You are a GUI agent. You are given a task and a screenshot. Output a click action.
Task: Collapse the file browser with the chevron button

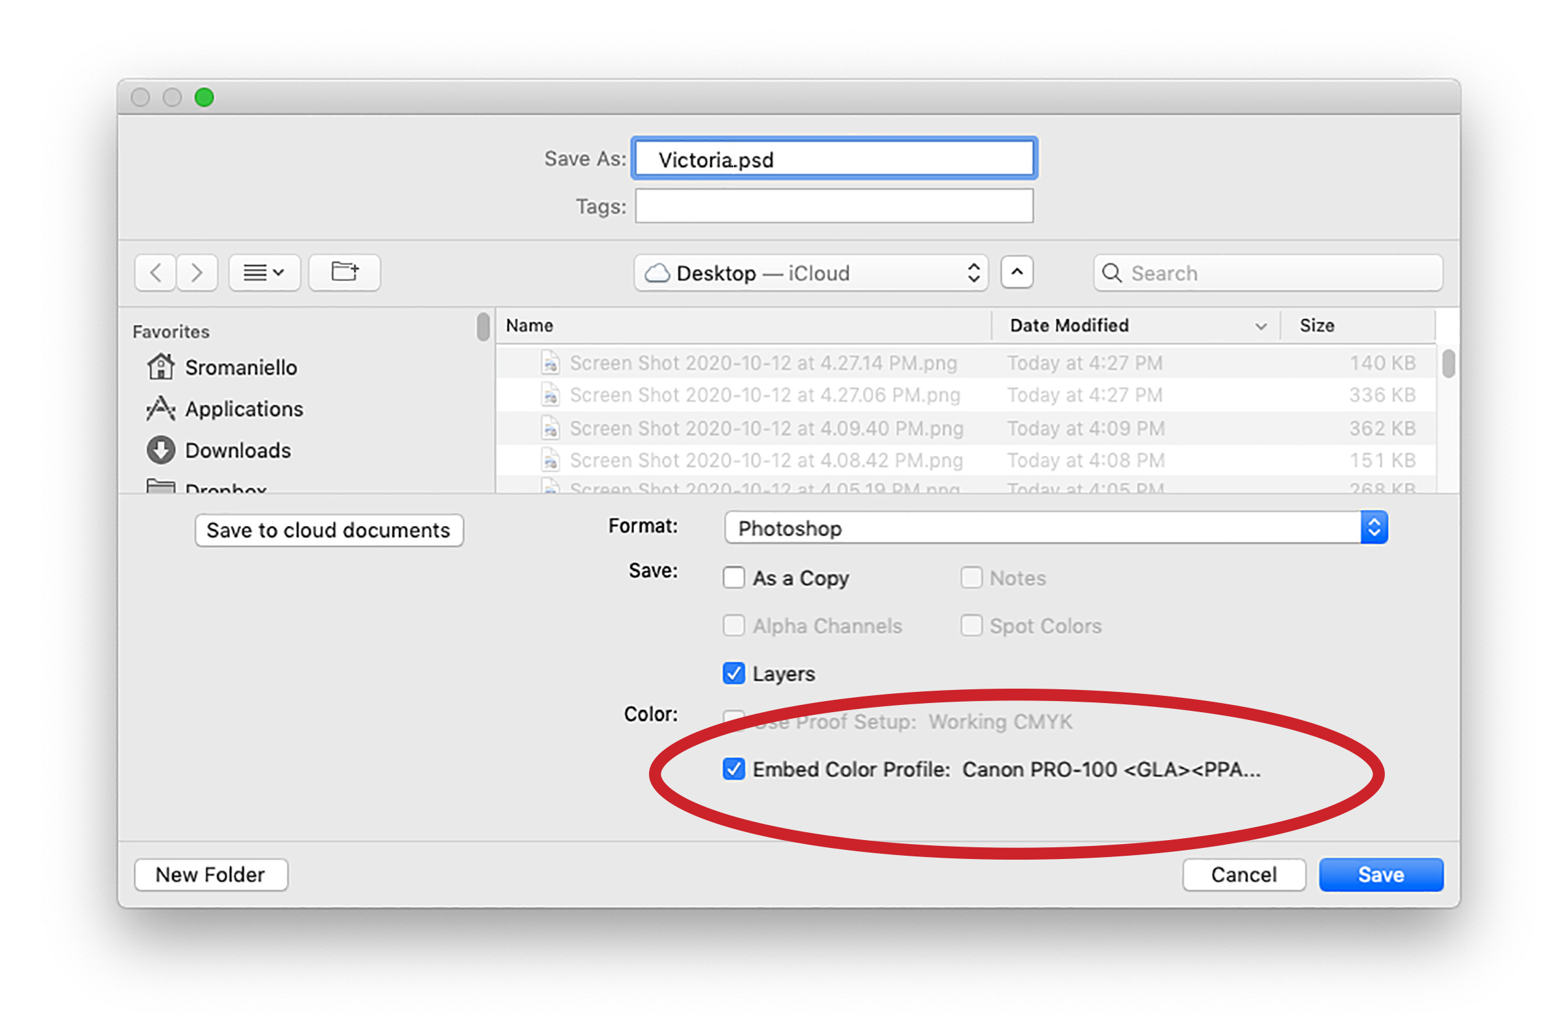[1017, 272]
